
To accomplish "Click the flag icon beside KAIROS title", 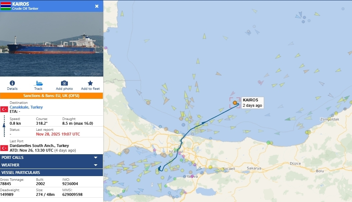I will point(6,6).
